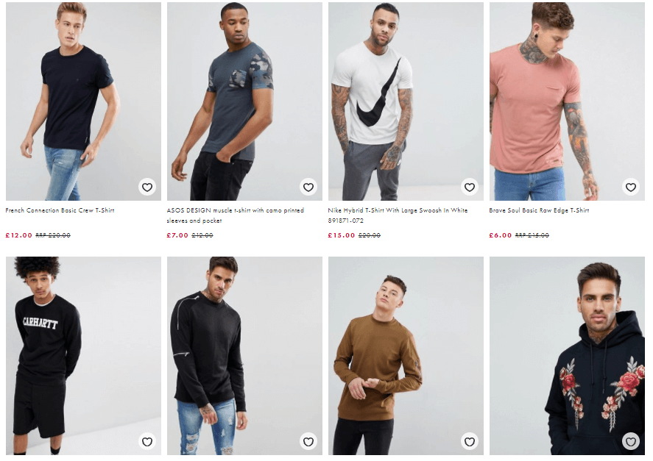
Task: Click the heart icon on the ASOS camo t-shirt
Action: tap(308, 187)
